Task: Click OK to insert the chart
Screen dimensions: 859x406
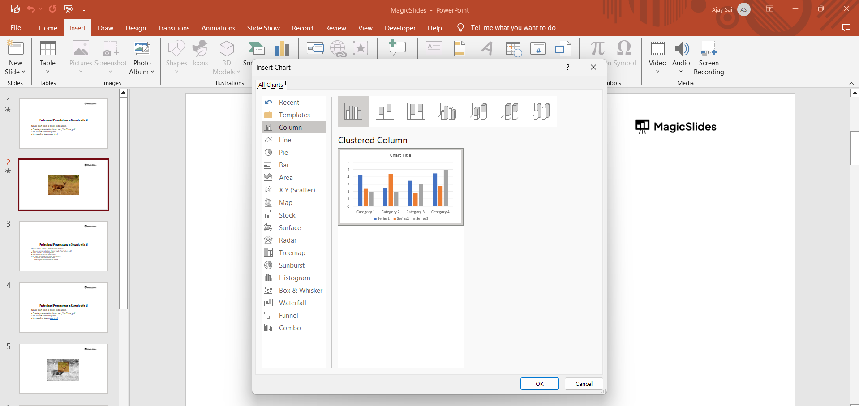Action: (x=539, y=384)
